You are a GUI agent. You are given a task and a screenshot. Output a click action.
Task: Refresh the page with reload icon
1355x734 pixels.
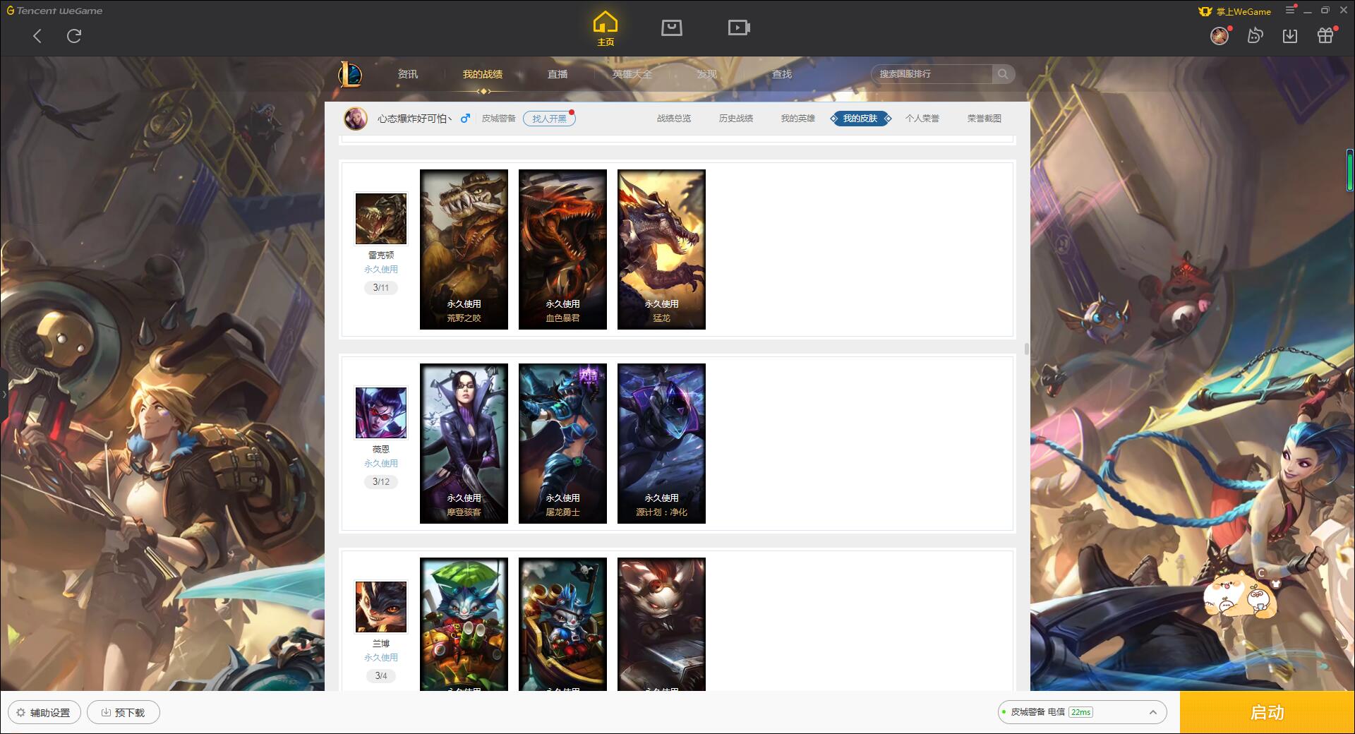point(74,36)
